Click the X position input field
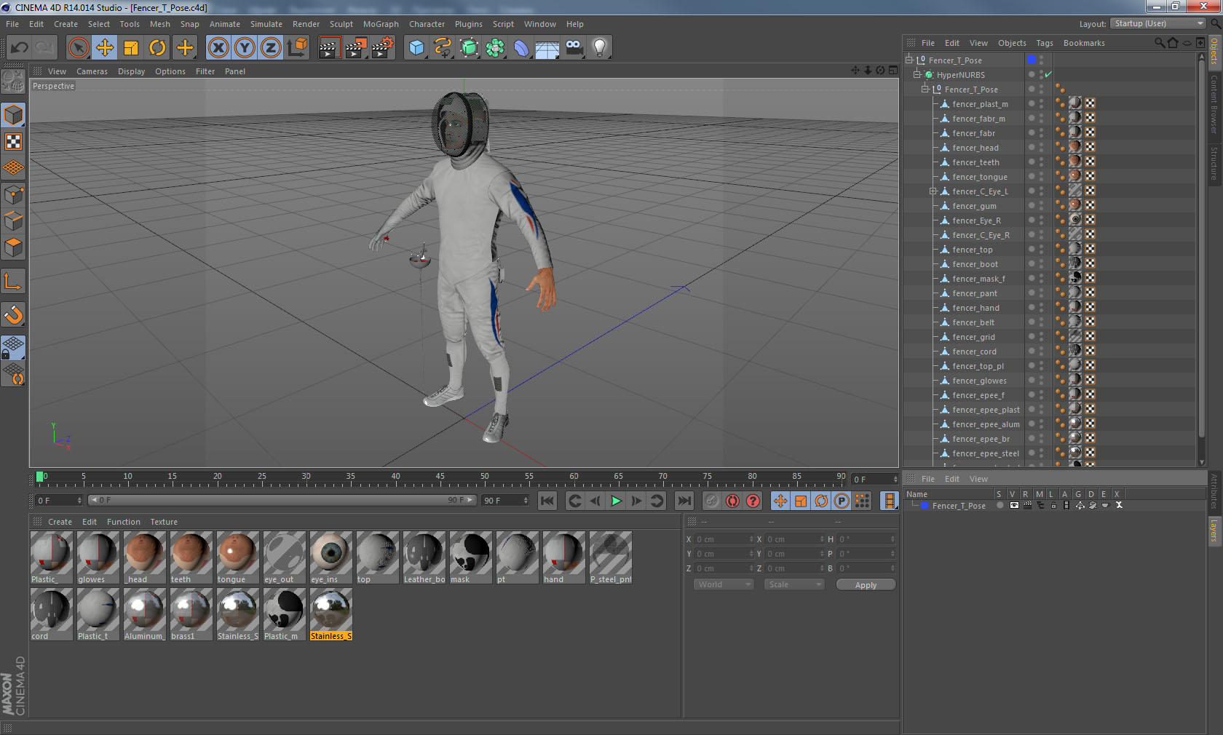This screenshot has height=735, width=1223. click(724, 539)
